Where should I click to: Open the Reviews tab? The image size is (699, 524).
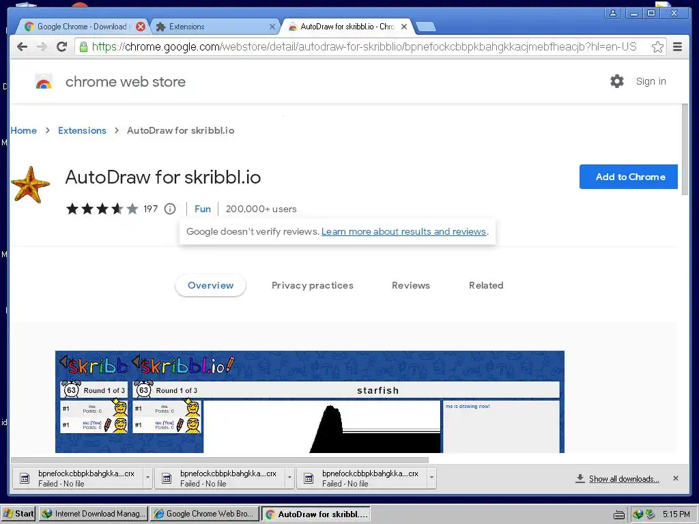[410, 285]
